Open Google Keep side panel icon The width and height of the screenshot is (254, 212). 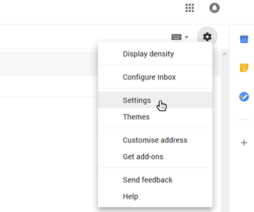point(244,67)
